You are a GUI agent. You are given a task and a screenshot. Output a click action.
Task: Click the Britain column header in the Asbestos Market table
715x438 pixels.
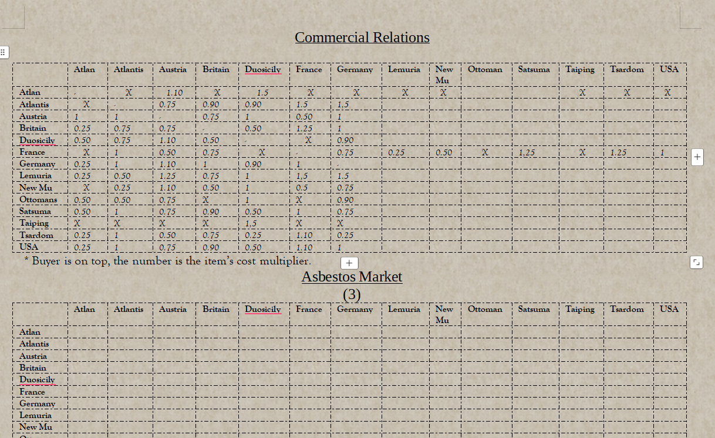point(216,309)
